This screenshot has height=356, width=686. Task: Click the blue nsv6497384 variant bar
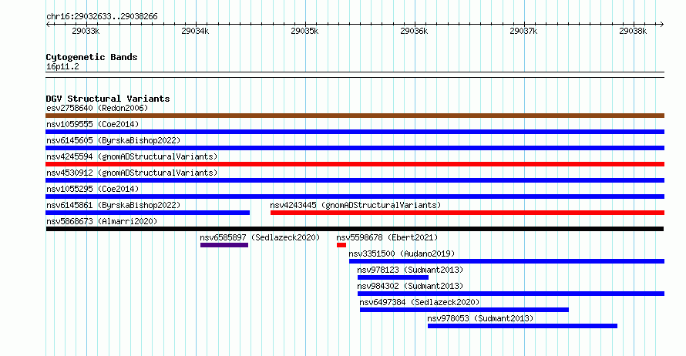tap(464, 310)
